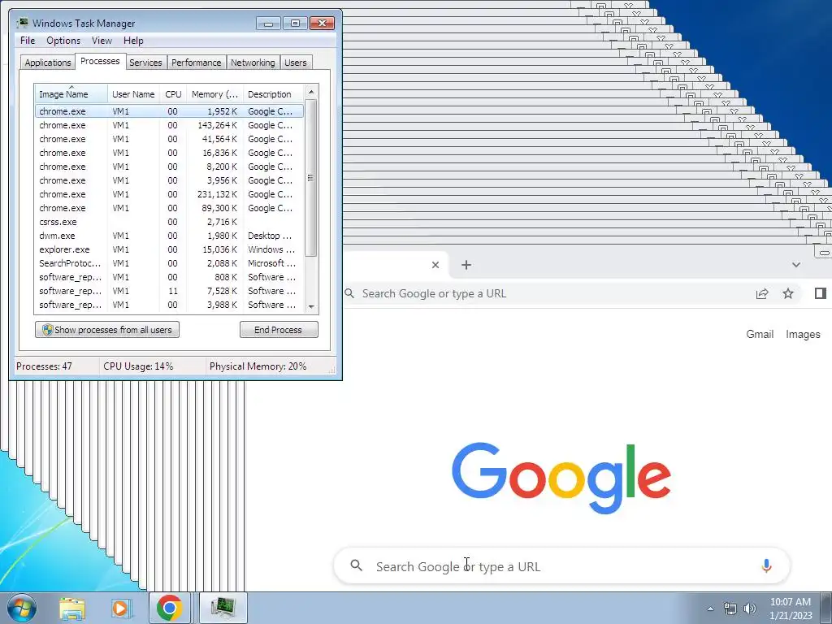Bookmark this page with star icon
The image size is (832, 624).
(788, 293)
